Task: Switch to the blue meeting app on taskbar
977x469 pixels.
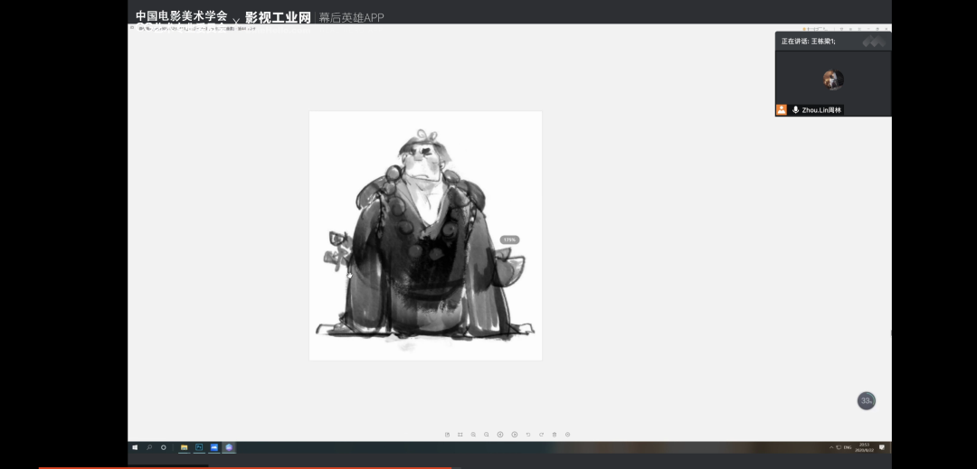Action: click(214, 447)
